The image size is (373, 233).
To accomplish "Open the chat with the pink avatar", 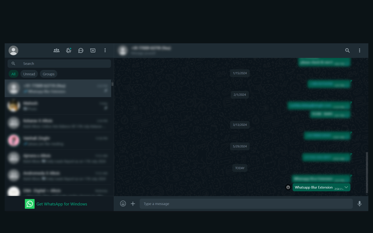I will pos(58,141).
